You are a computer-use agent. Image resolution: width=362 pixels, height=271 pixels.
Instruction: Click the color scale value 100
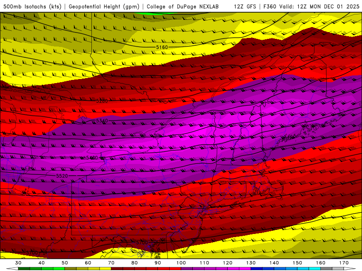181,263
